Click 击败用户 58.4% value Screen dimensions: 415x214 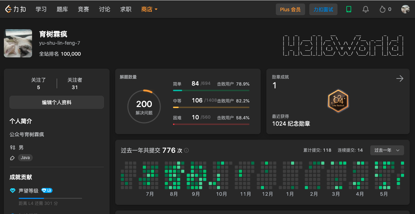tap(233, 118)
